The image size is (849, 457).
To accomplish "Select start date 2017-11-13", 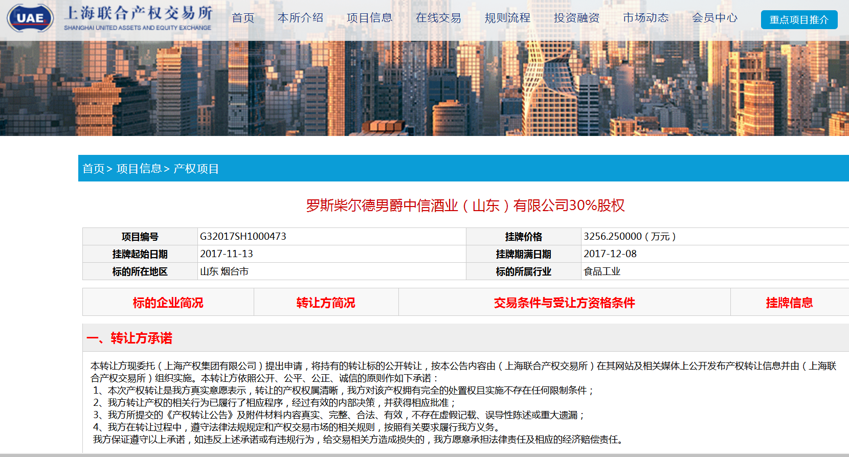I will pyautogui.click(x=227, y=254).
